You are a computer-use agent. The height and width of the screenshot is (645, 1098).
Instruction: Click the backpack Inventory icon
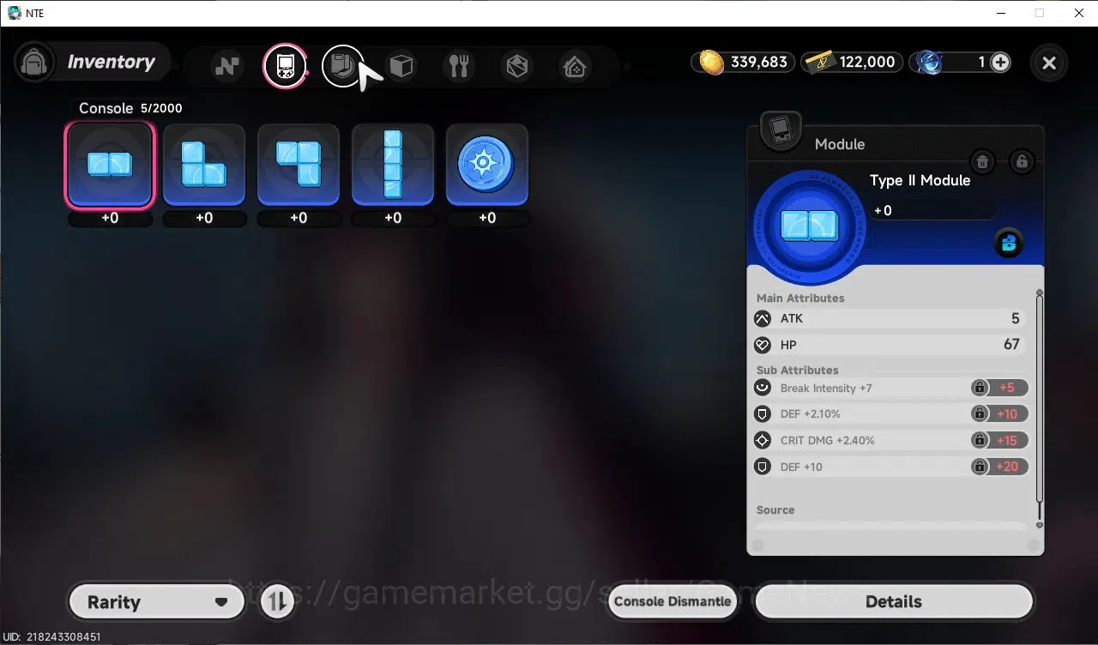click(35, 62)
